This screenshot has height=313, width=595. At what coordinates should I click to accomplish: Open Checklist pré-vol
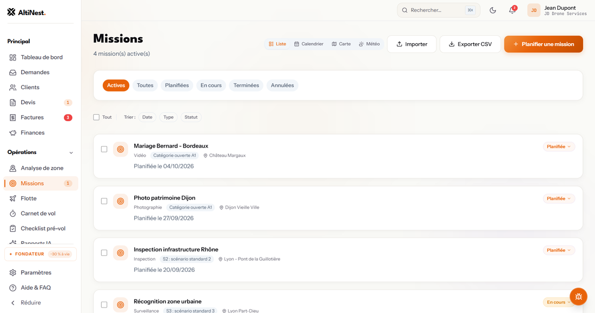click(x=40, y=228)
